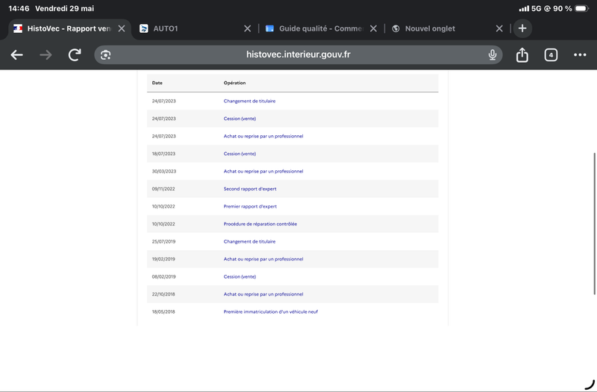Reload the HistoVec page
The image size is (597, 392).
(x=75, y=55)
